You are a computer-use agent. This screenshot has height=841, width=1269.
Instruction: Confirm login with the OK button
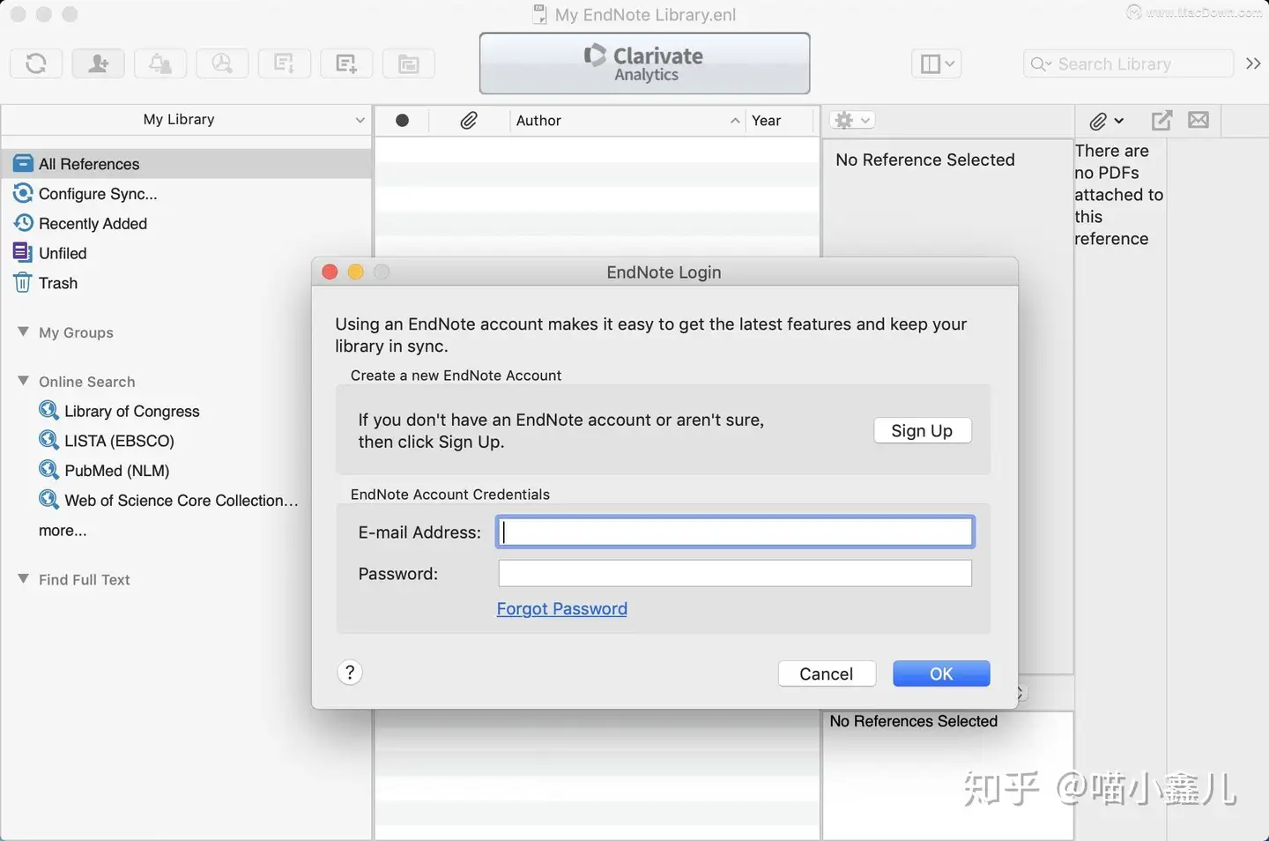[941, 674]
